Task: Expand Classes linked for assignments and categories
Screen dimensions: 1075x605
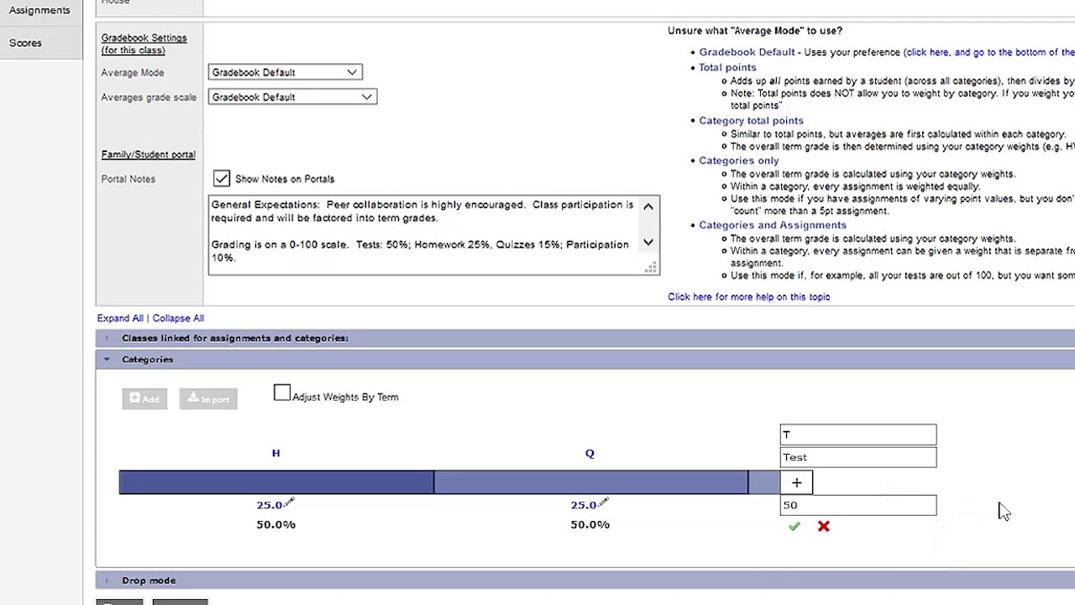Action: (x=234, y=338)
